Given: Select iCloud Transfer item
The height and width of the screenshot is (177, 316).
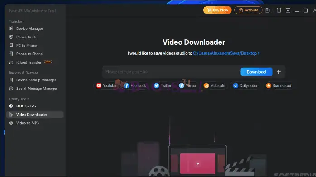Looking at the screenshot, I should click(29, 62).
